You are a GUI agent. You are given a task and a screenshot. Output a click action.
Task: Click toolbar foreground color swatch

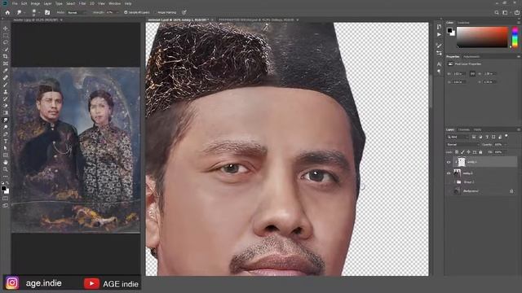3,188
